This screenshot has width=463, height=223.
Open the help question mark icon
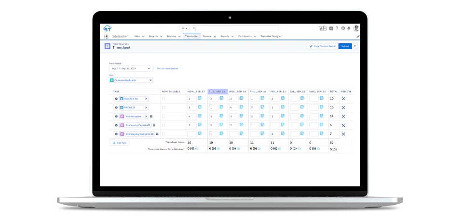[x=337, y=28]
